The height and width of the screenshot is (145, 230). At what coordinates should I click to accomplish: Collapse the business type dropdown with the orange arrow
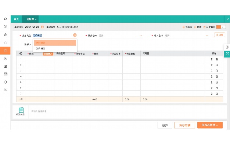[75, 35]
